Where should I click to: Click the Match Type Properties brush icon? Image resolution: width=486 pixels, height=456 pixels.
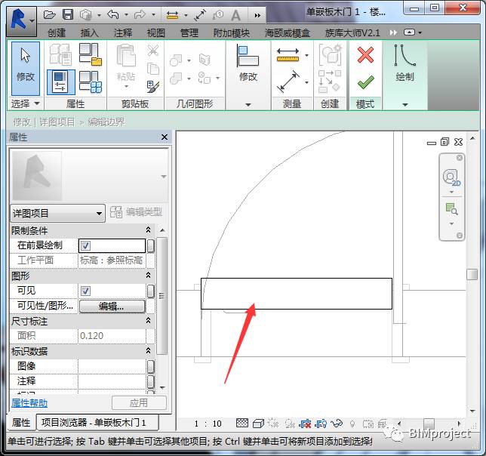153,87
